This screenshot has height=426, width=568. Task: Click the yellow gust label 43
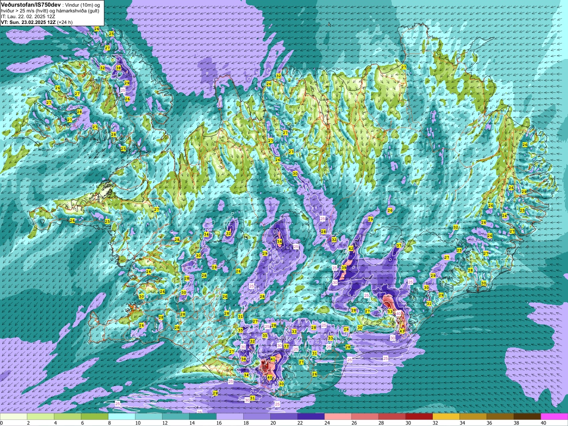402,331
